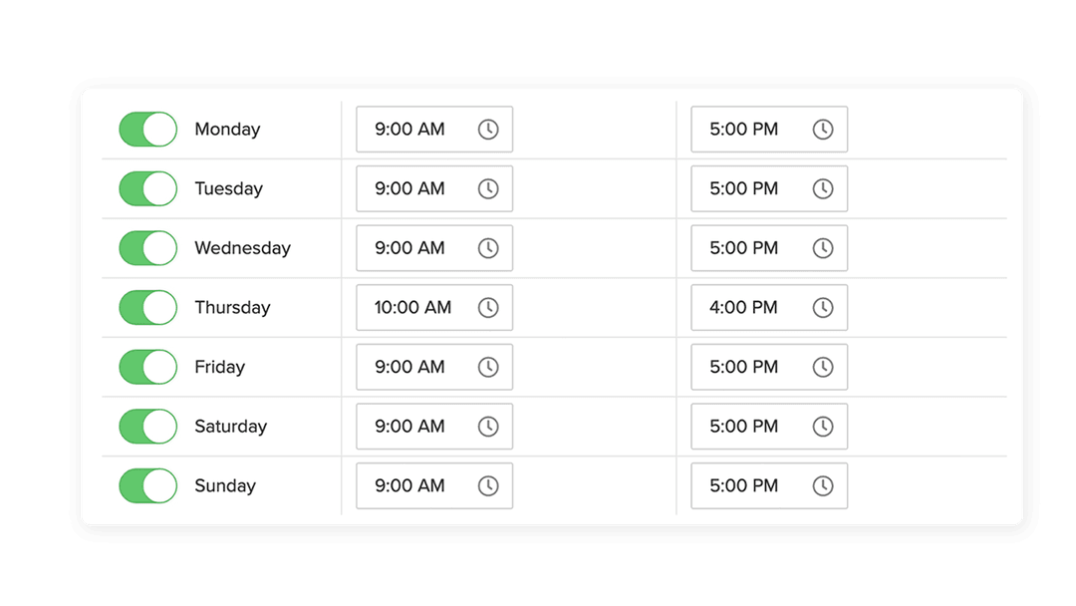Open the Wednesday 5:00 PM clock icon
Screen dimensions: 1076x606
coord(823,247)
